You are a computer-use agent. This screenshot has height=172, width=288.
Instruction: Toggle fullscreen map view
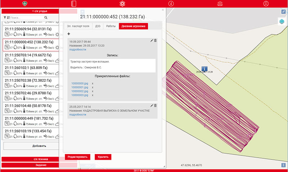[x=283, y=12]
